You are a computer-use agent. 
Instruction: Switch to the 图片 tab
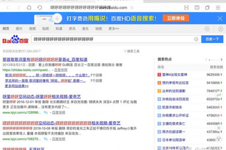tap(19, 29)
